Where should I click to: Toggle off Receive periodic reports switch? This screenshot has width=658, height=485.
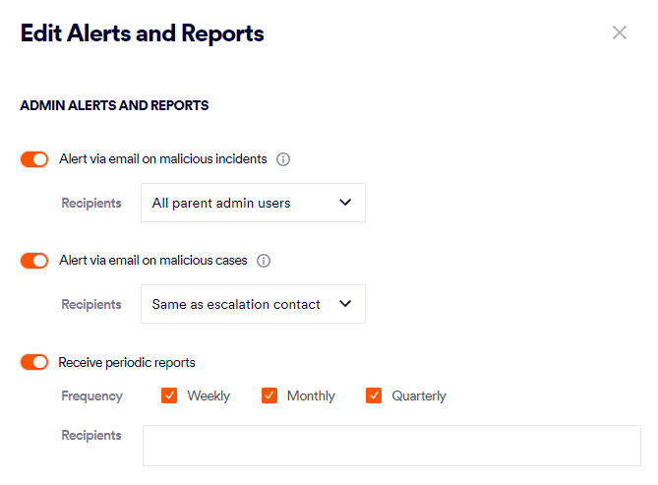34,362
